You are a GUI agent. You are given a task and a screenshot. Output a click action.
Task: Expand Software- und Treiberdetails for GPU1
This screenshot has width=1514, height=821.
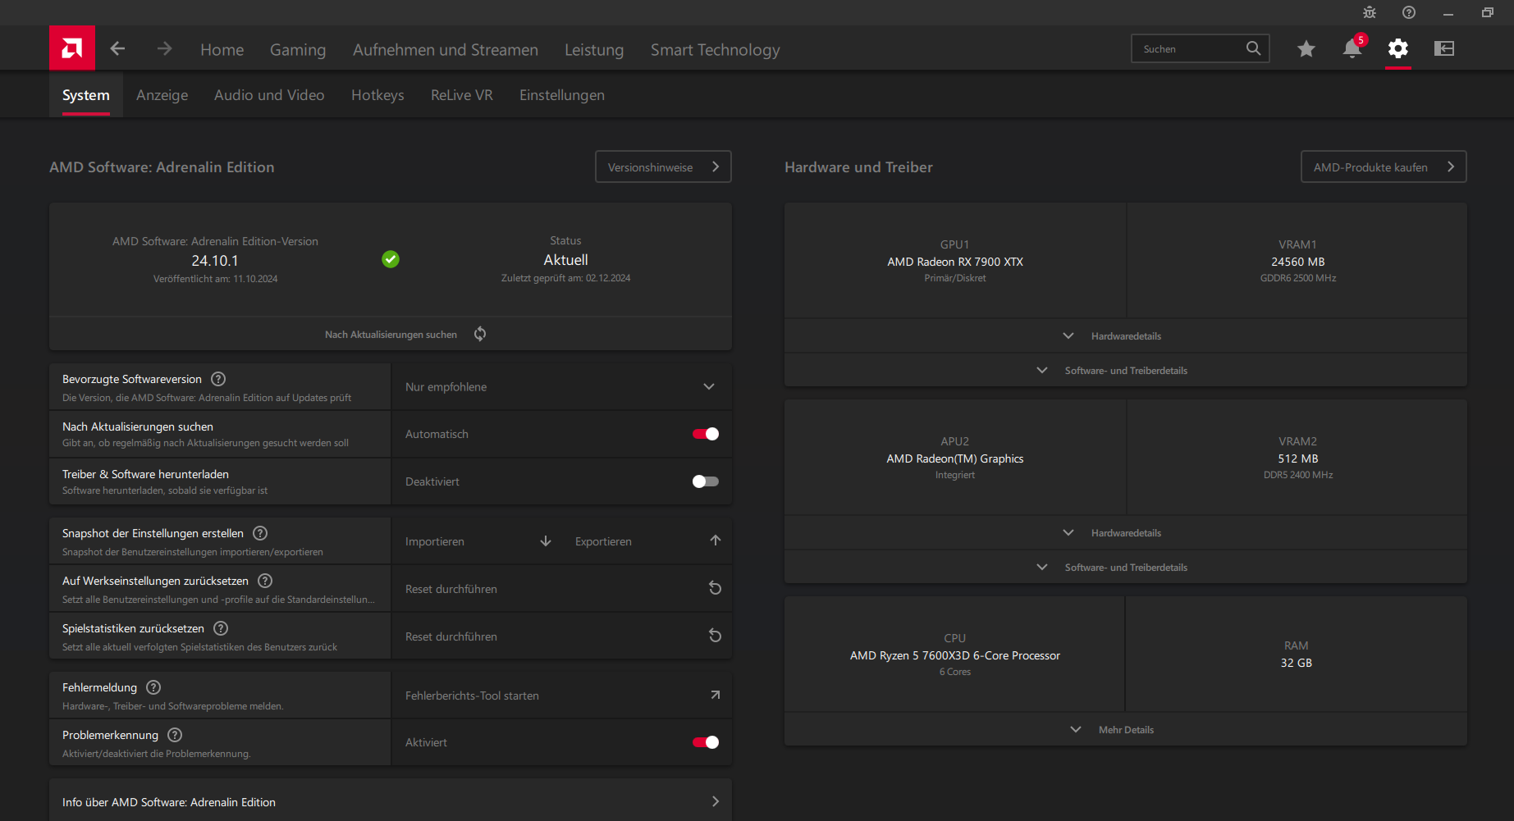click(x=1126, y=371)
